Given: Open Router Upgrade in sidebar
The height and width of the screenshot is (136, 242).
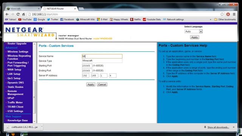Looking at the screenshot, I should 17,44.
